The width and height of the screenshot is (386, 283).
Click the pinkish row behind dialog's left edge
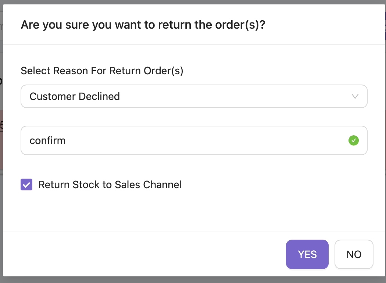click(1, 140)
